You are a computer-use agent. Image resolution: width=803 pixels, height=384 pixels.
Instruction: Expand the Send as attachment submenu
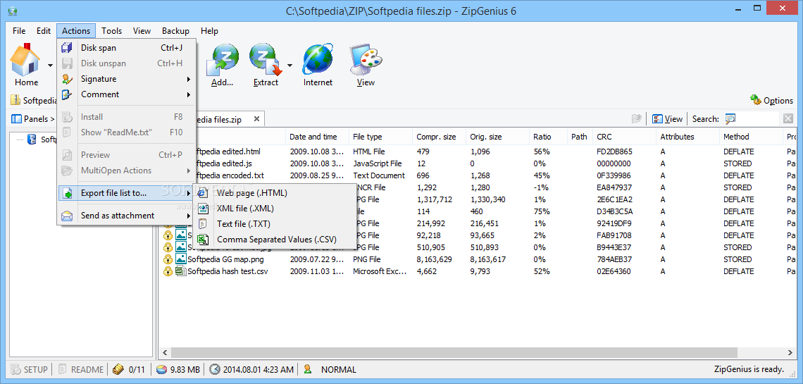coord(127,216)
